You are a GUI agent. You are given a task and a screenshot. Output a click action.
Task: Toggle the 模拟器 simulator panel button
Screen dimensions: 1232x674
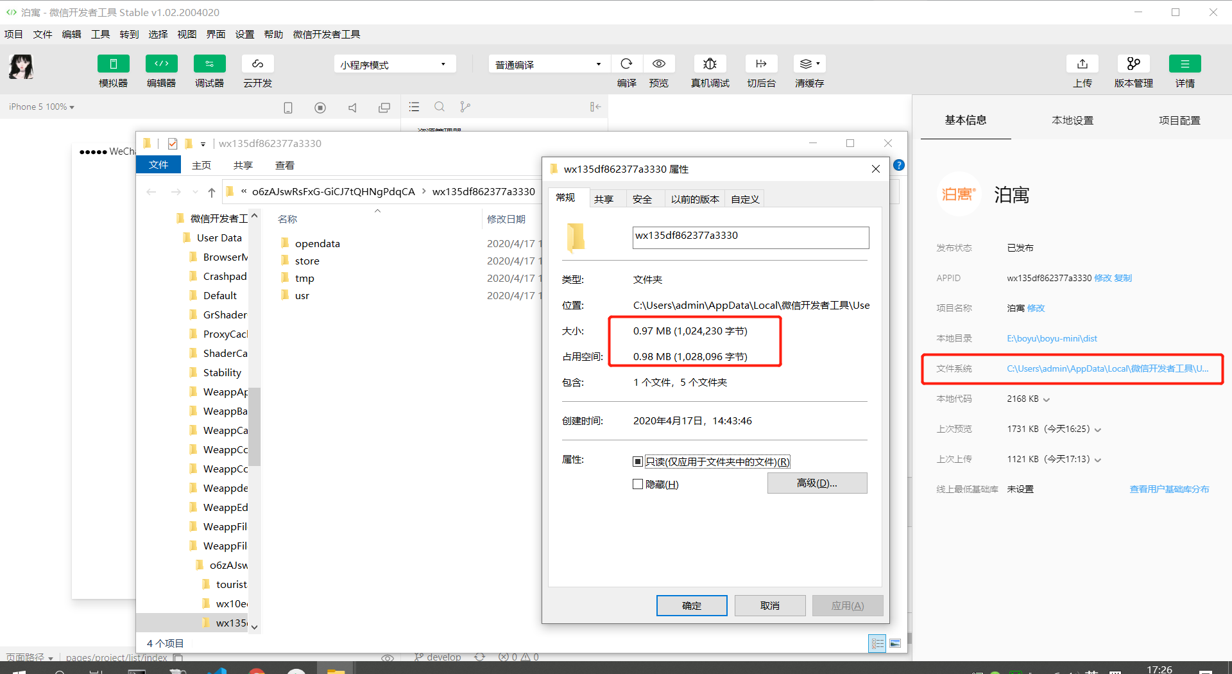point(113,64)
